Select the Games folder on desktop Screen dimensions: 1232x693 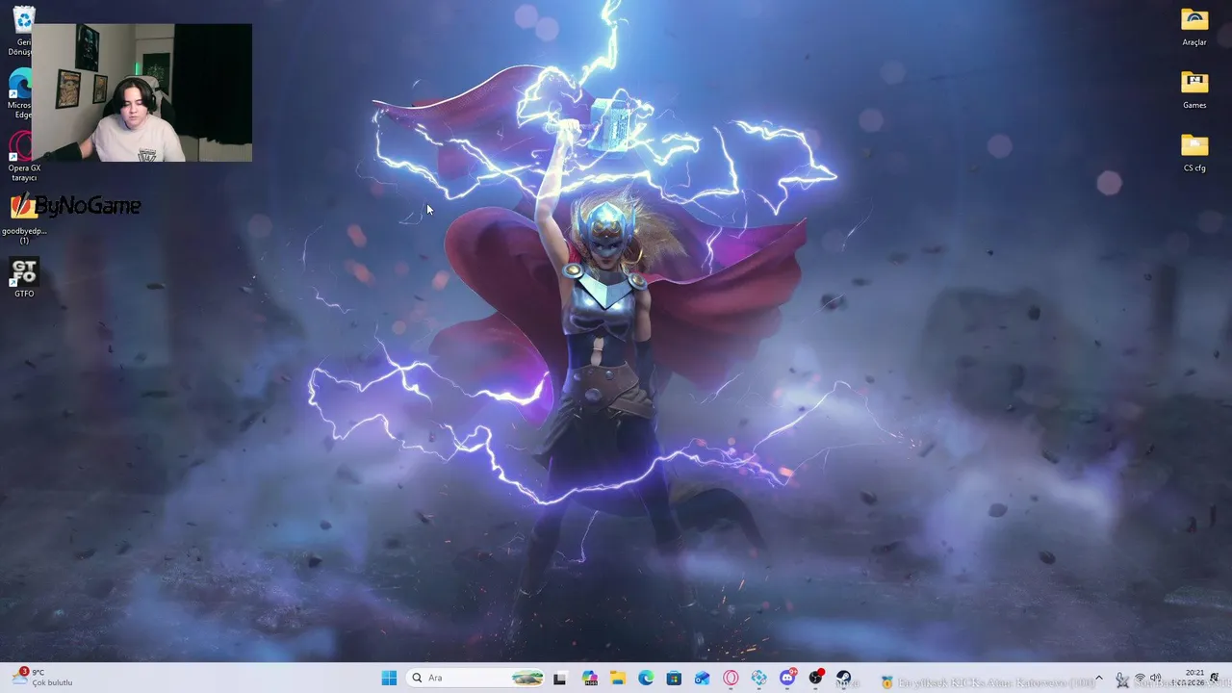coord(1194,90)
